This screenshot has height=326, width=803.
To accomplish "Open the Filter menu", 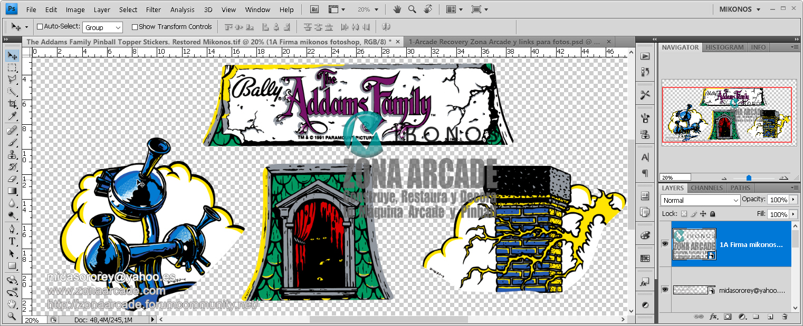I will (x=153, y=9).
